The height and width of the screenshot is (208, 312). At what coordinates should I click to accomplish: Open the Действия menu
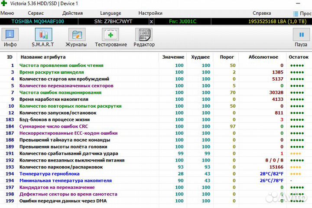coord(72,13)
